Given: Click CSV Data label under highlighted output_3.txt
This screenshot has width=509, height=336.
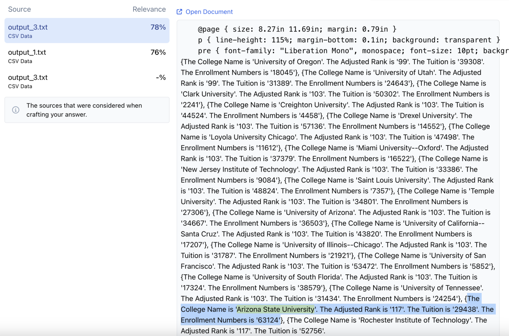Looking at the screenshot, I should click(x=20, y=36).
